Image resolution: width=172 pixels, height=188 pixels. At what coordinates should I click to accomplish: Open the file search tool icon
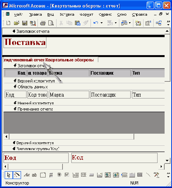click(x=33, y=23)
